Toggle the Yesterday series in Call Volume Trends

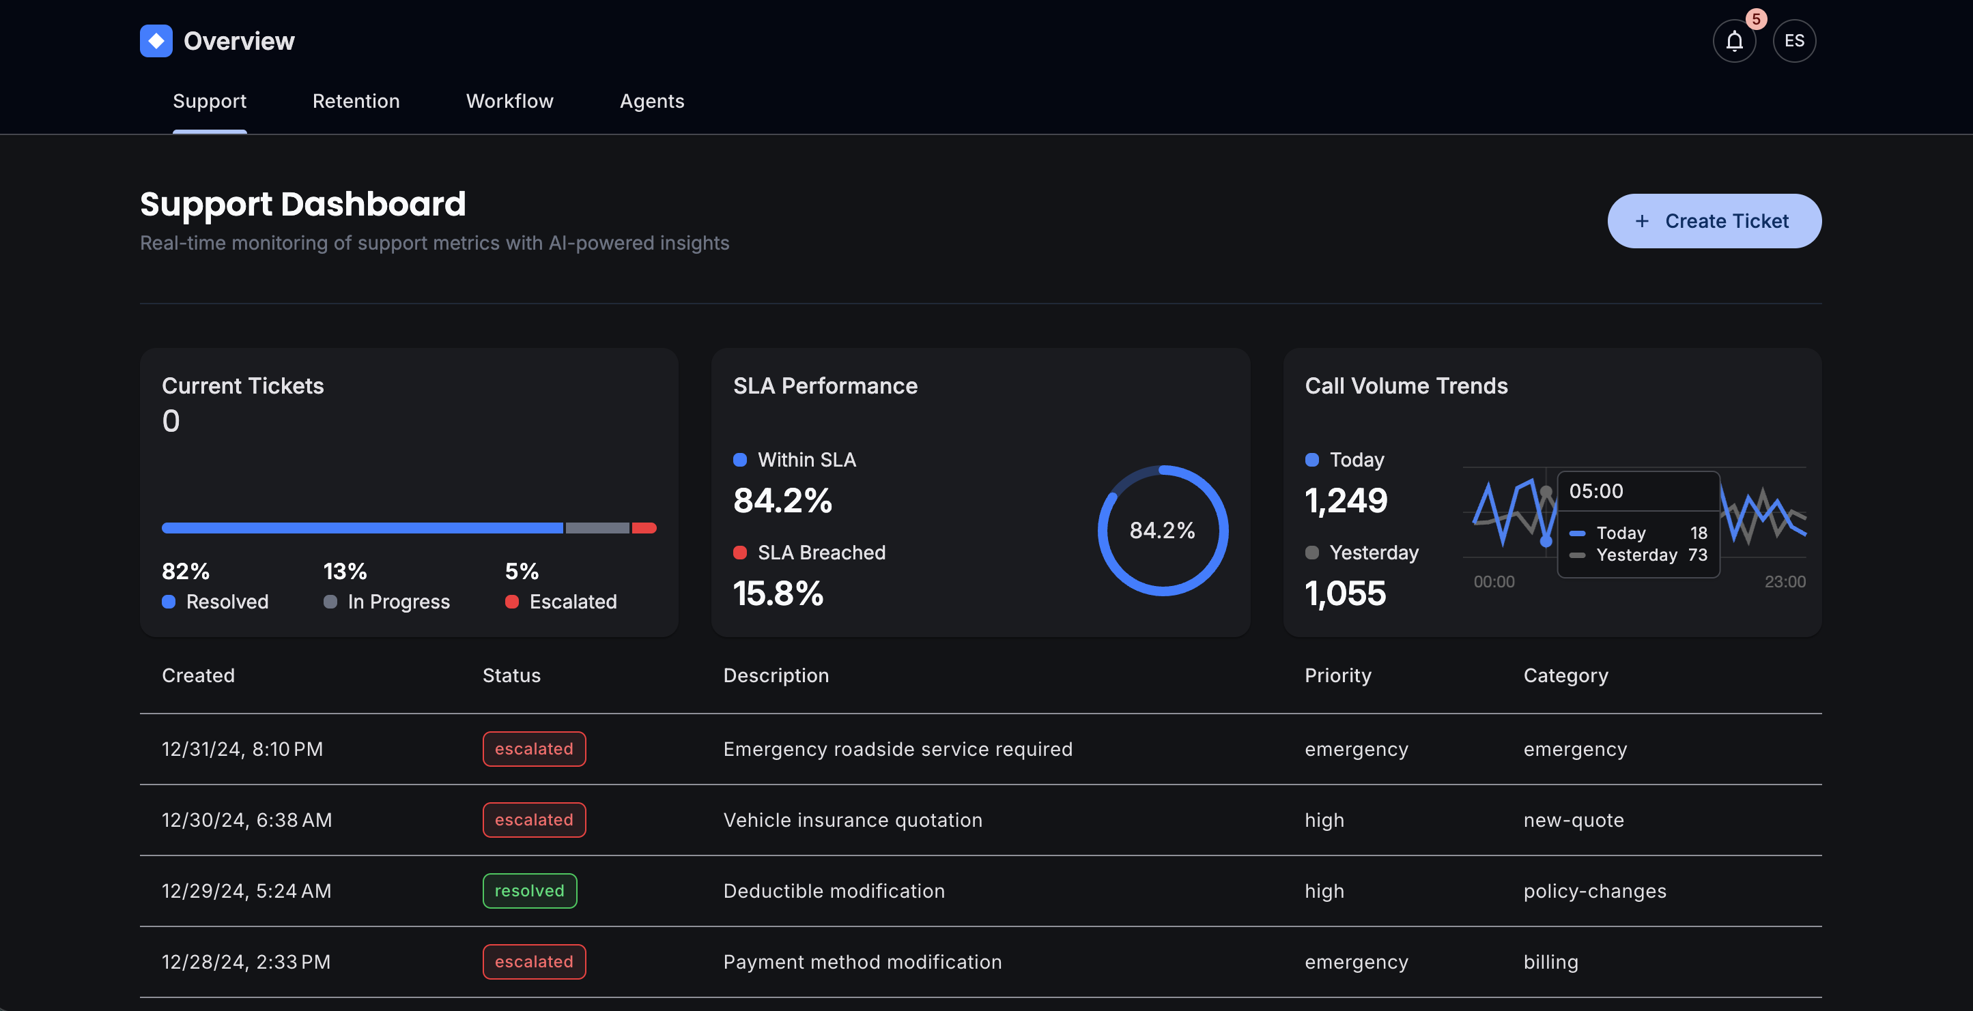pyautogui.click(x=1312, y=553)
